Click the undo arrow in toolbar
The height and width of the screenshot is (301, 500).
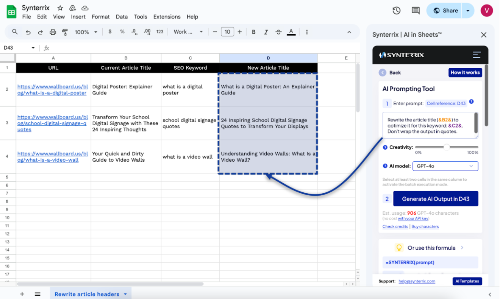(x=28, y=32)
